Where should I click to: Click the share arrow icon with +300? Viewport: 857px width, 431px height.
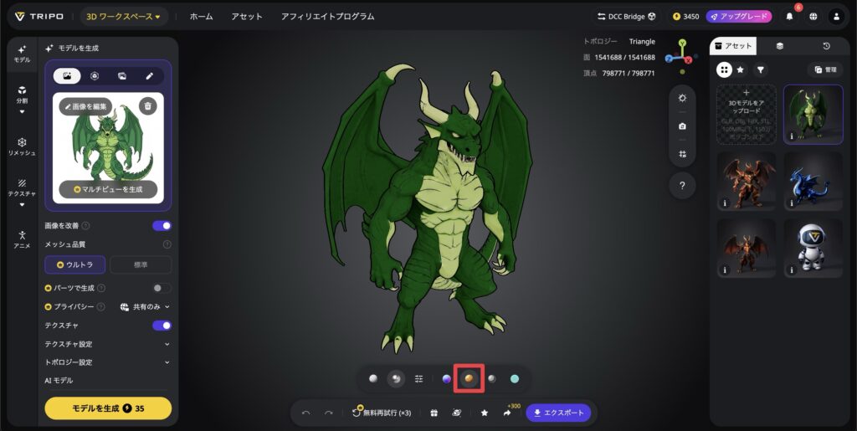[507, 413]
